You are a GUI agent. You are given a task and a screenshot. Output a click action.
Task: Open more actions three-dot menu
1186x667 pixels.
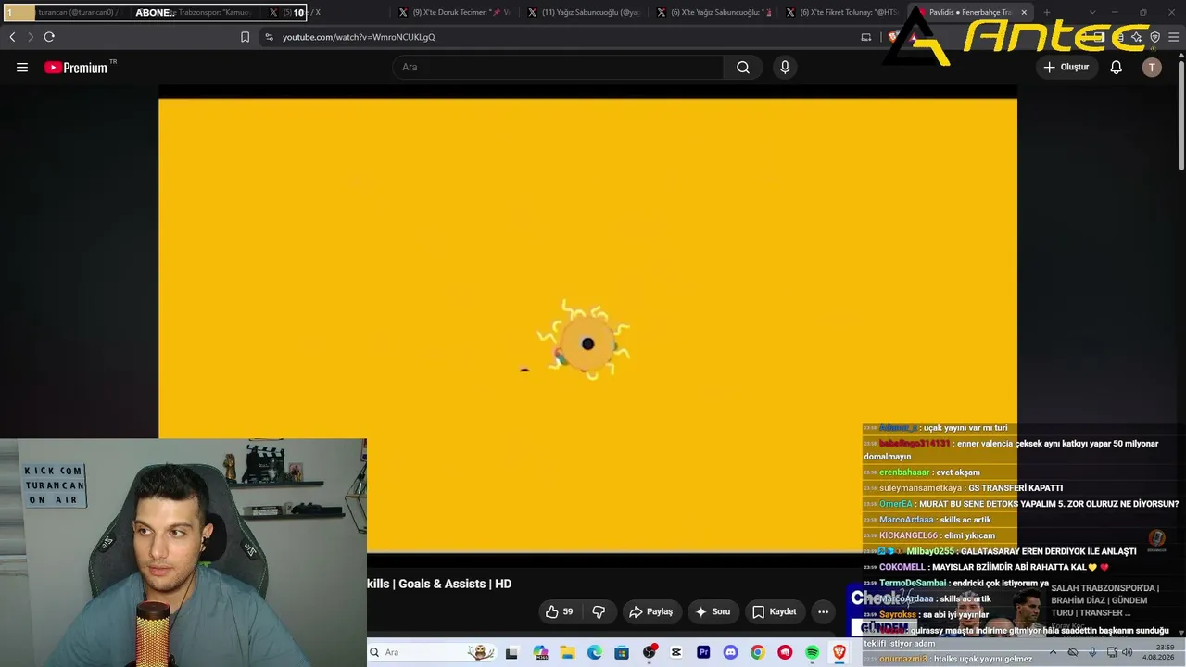click(823, 611)
